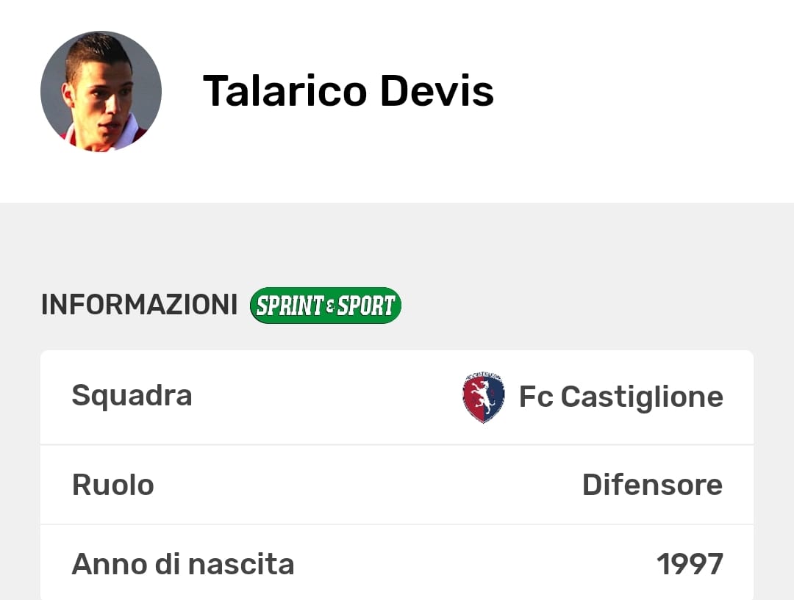Select the 1997 birth year value
Screen dimensions: 794x600
(690, 564)
